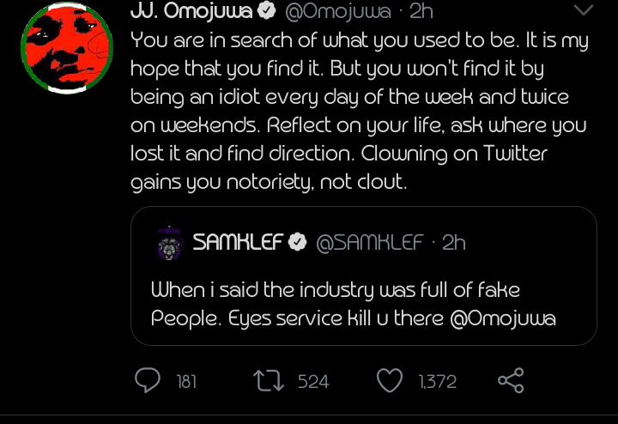The image size is (618, 424).
Task: Open the @SAMKLEF handle link
Action: tap(370, 243)
